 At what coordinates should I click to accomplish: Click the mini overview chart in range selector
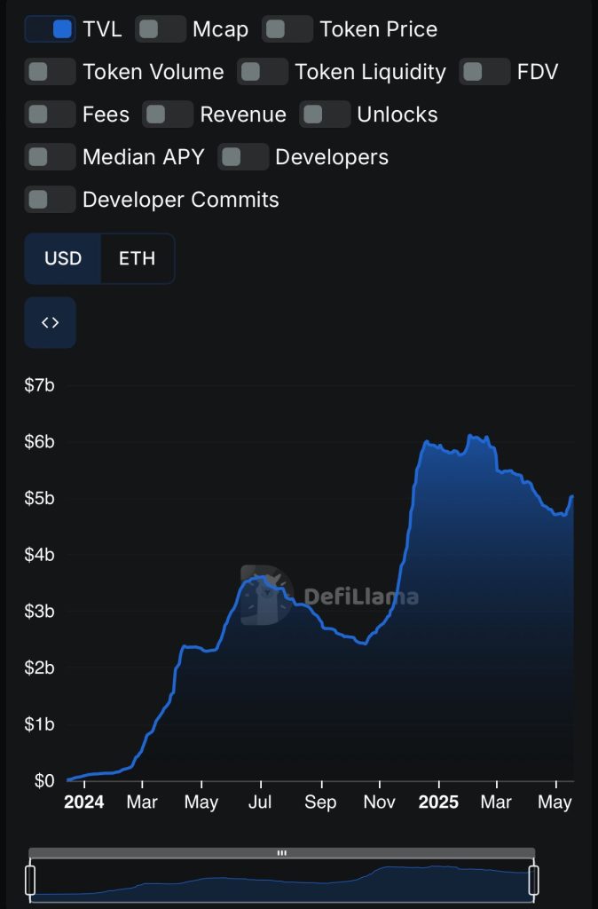(282, 880)
